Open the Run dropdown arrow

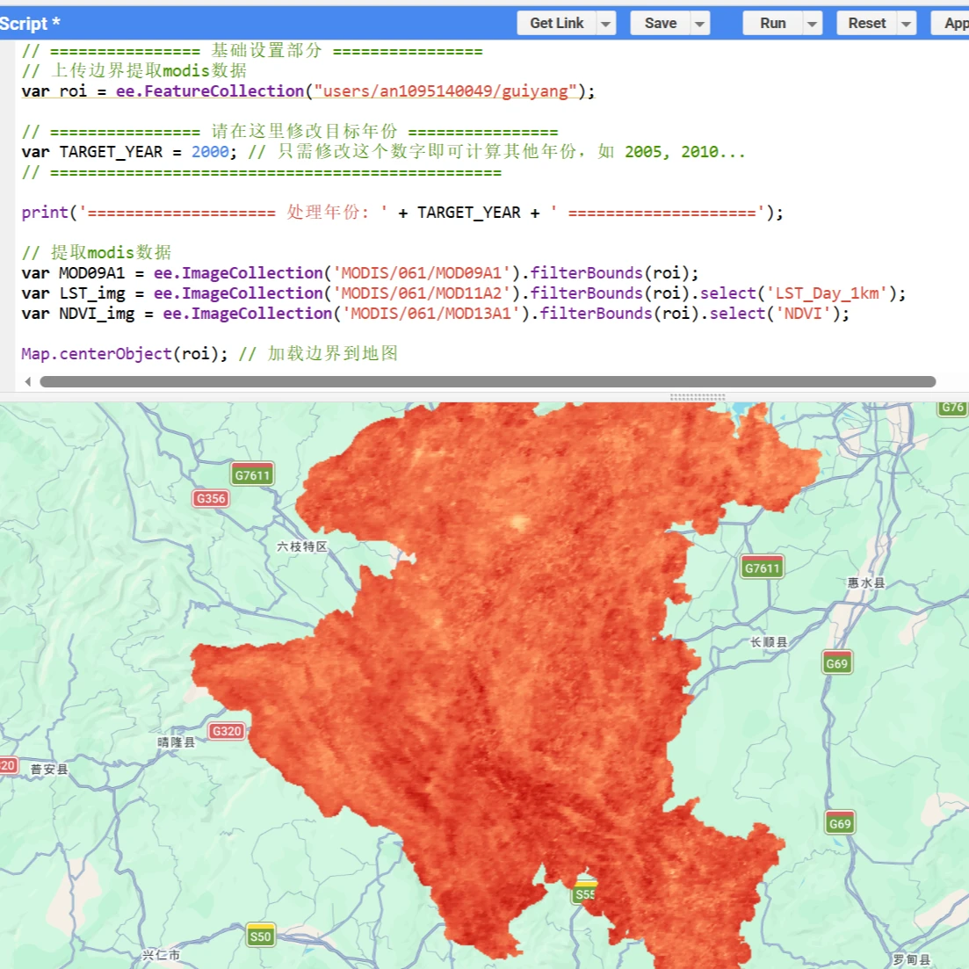pos(813,24)
